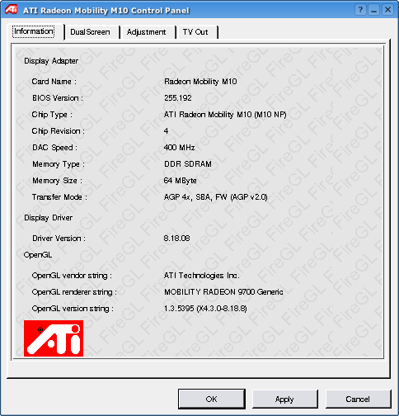Click the Memory Size value 64 MByte
This screenshot has width=399, height=416.
tap(180, 181)
